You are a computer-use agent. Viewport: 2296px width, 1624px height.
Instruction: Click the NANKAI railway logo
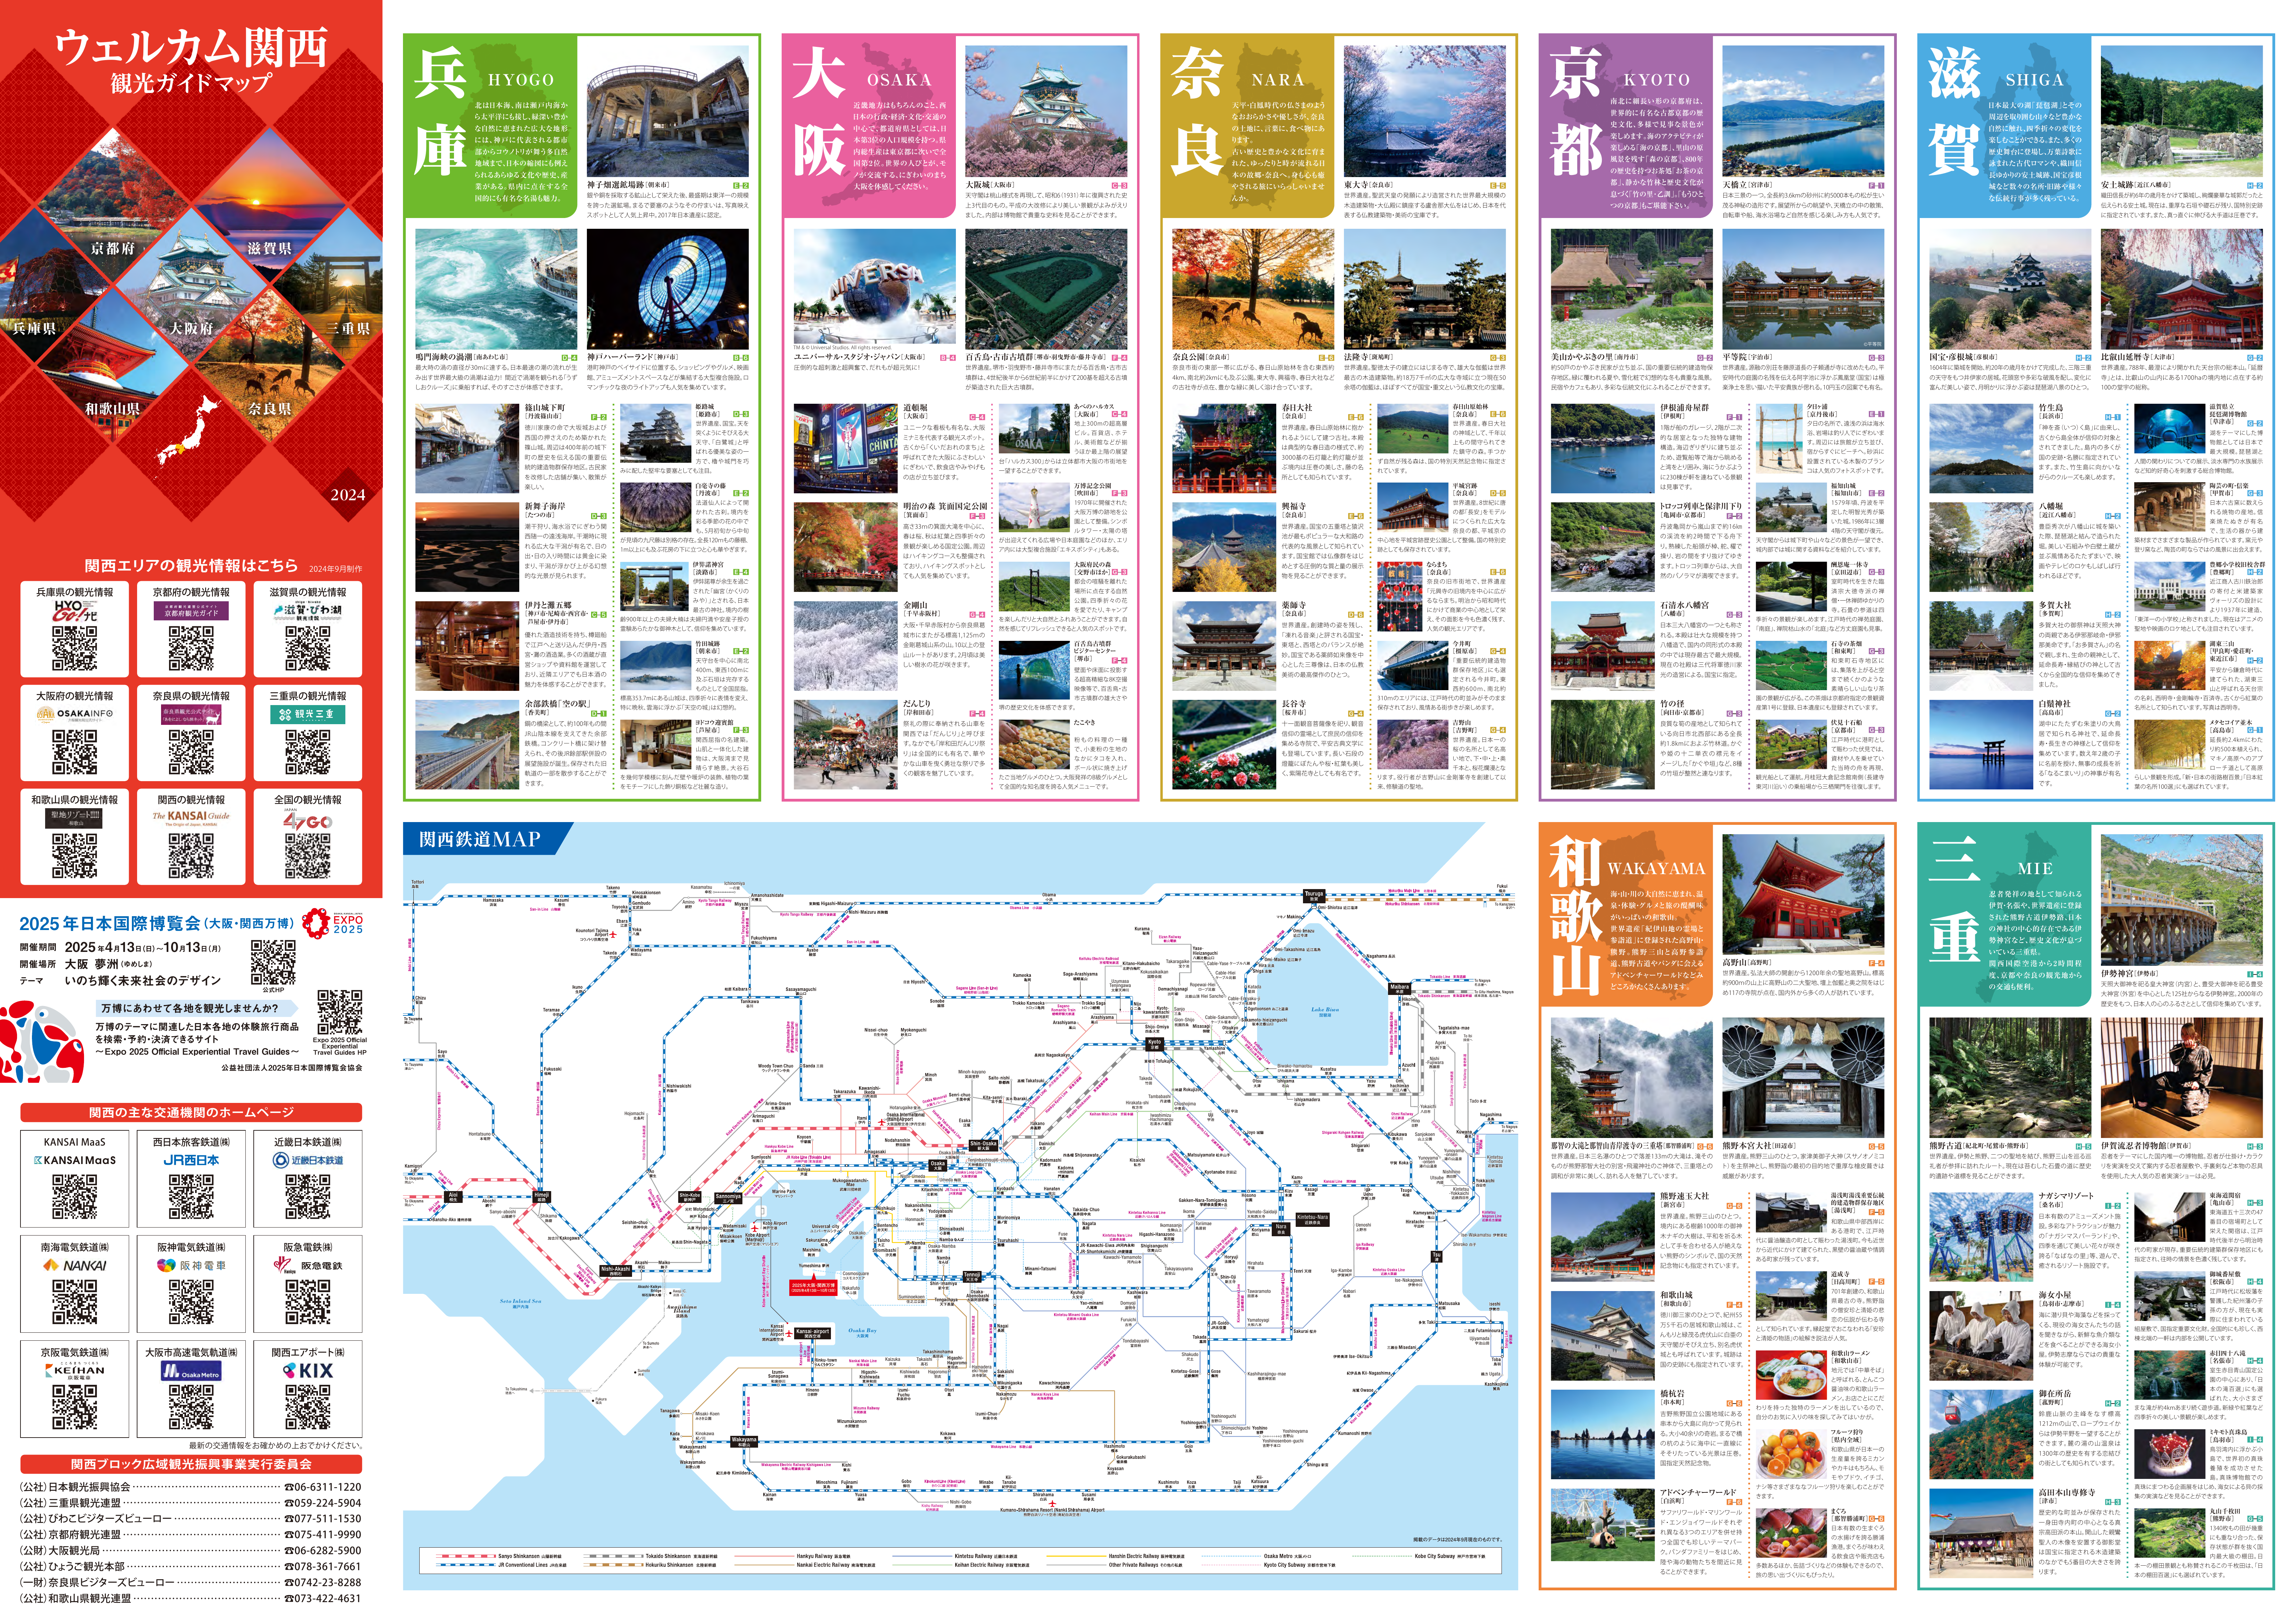click(x=75, y=1265)
